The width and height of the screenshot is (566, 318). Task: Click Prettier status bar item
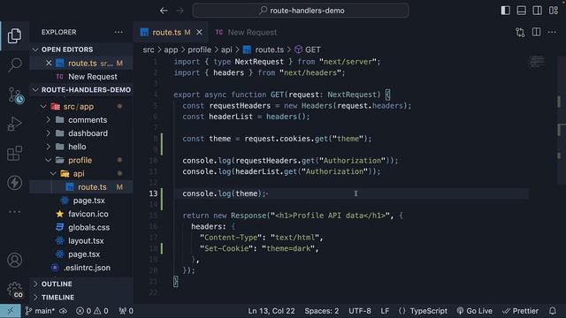click(521, 311)
